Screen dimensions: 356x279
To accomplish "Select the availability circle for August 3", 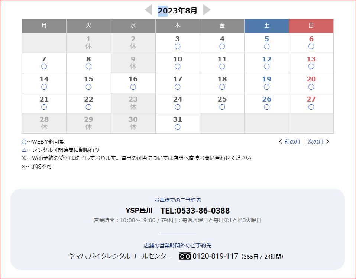I will pyautogui.click(x=178, y=46).
